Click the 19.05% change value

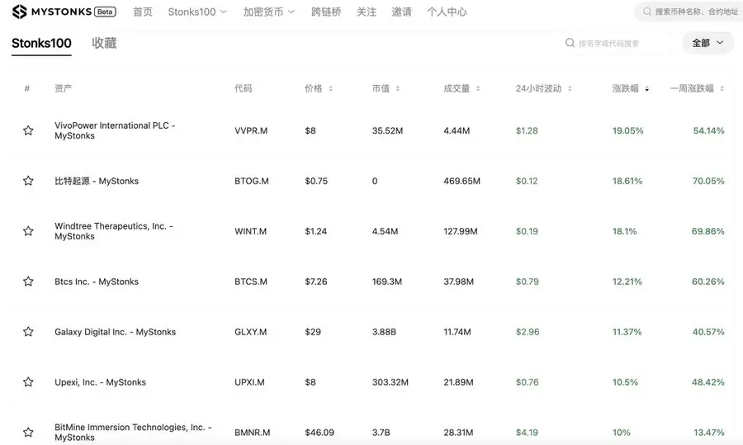(x=628, y=130)
